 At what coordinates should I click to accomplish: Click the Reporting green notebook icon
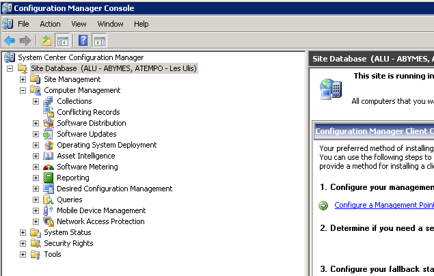click(48, 178)
